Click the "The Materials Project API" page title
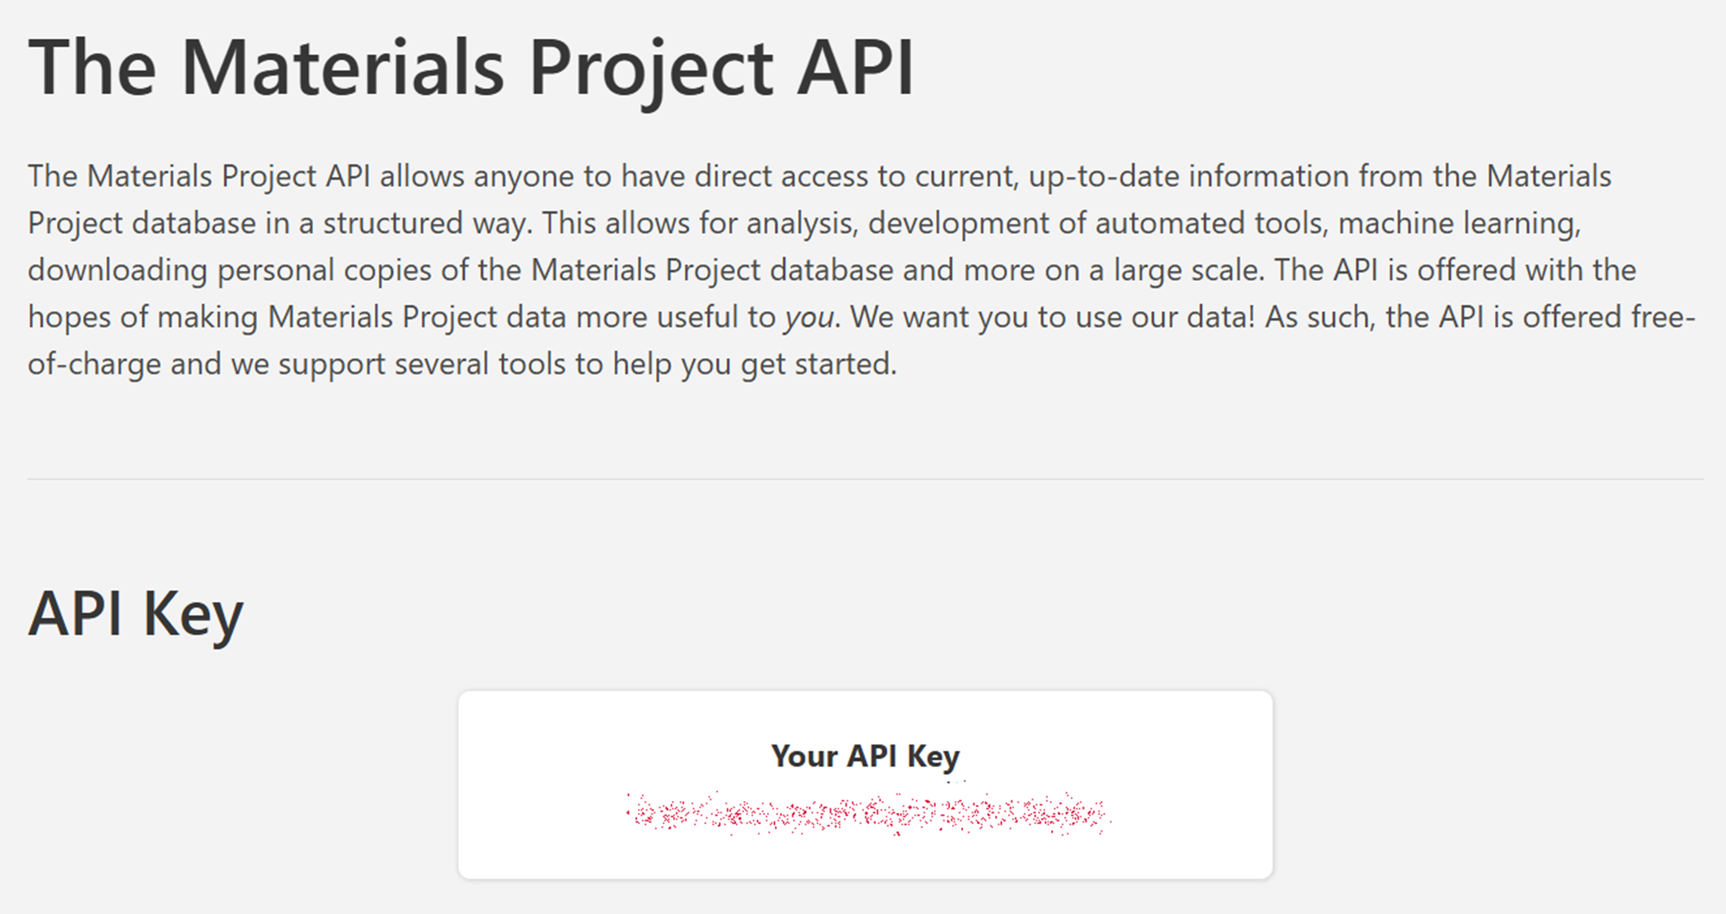The height and width of the screenshot is (914, 1726). click(x=470, y=67)
